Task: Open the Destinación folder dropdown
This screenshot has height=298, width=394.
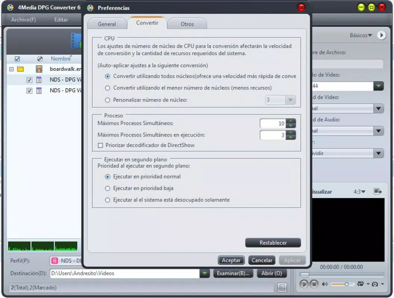Action: pos(205,273)
